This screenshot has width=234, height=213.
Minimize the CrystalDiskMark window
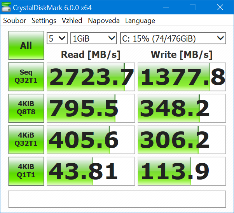click(x=170, y=7)
